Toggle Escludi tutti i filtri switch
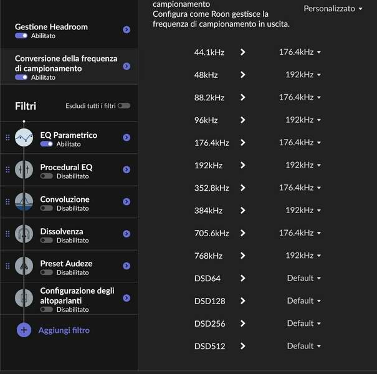The image size is (377, 374). 124,106
